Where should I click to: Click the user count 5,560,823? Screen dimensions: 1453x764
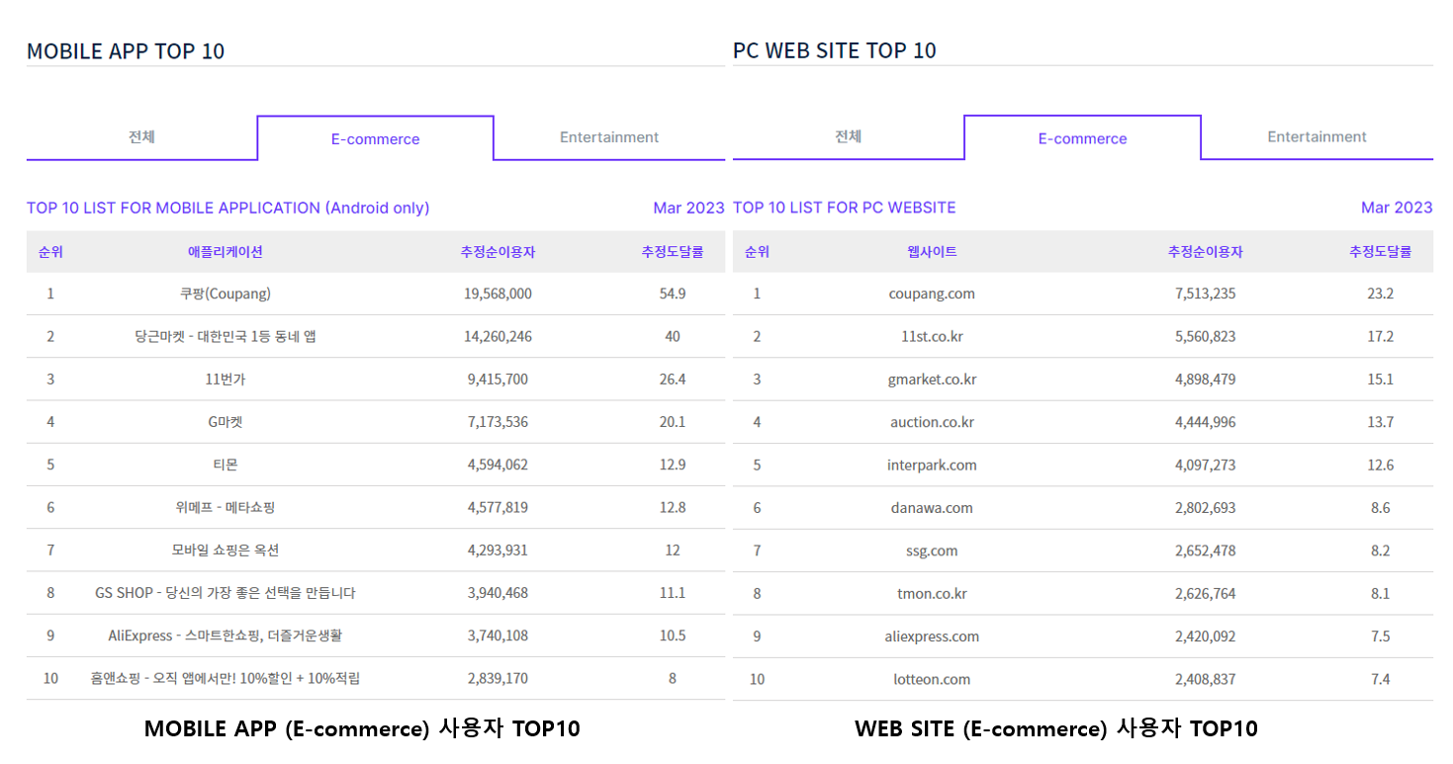pyautogui.click(x=1205, y=336)
